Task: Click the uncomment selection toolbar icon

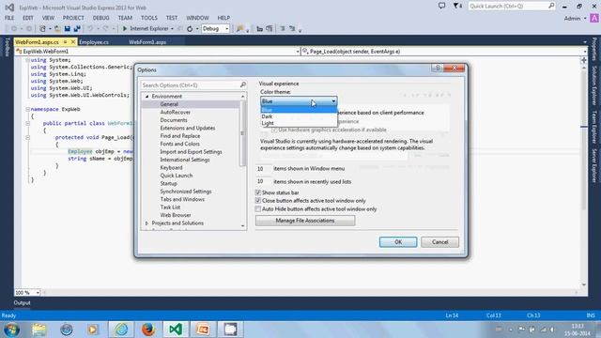Action: 292,29
